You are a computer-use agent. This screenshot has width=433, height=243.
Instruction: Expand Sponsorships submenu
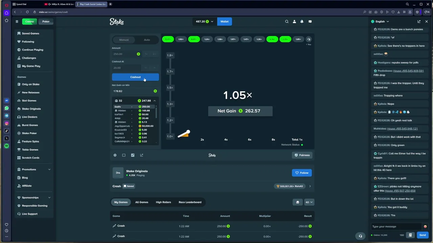coord(49,197)
